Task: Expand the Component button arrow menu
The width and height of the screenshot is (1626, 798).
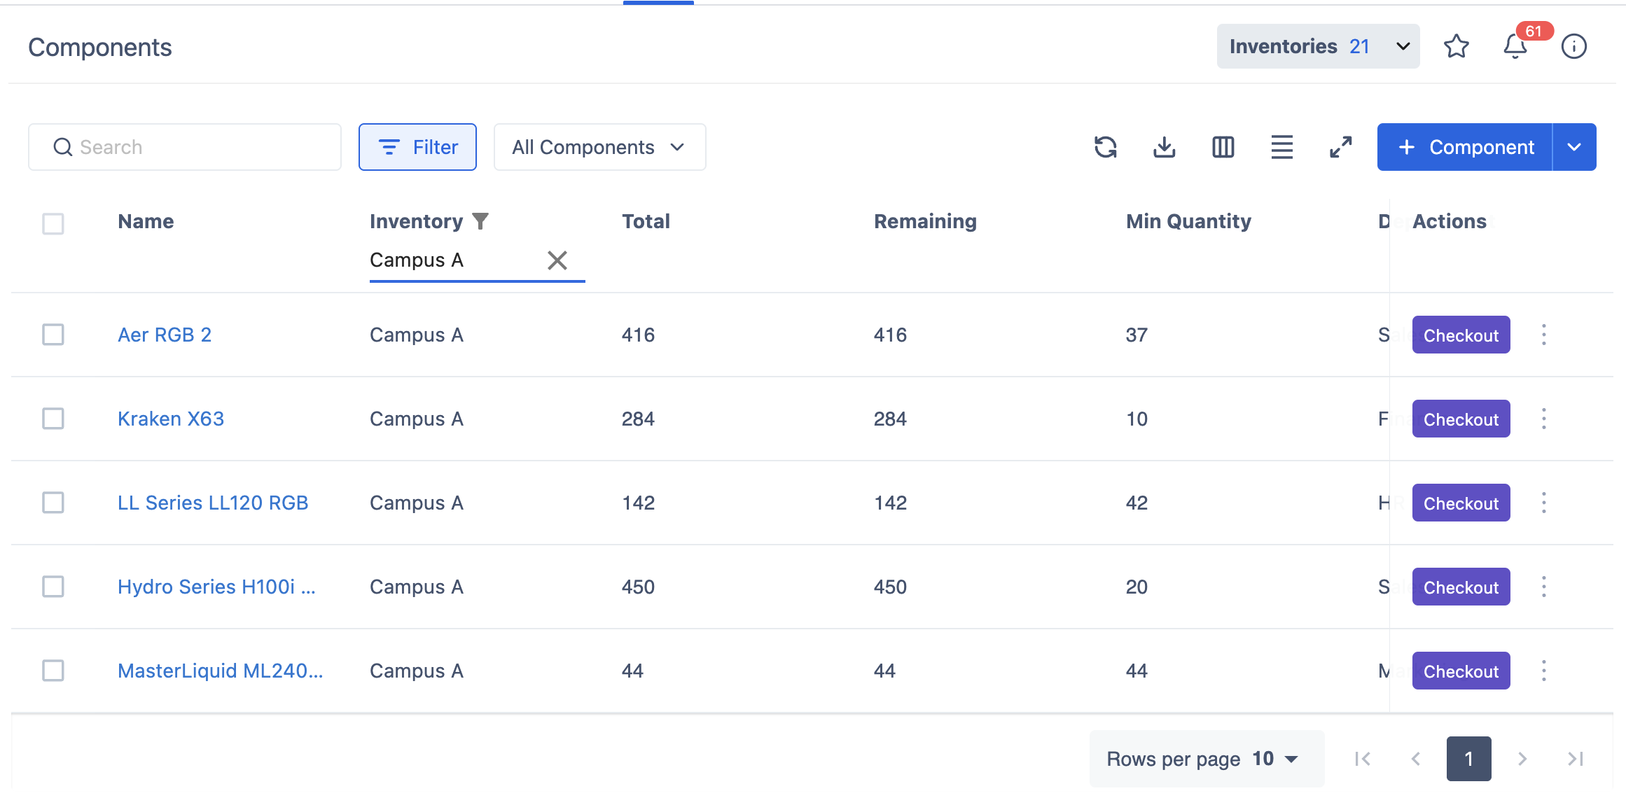Action: pyautogui.click(x=1574, y=147)
